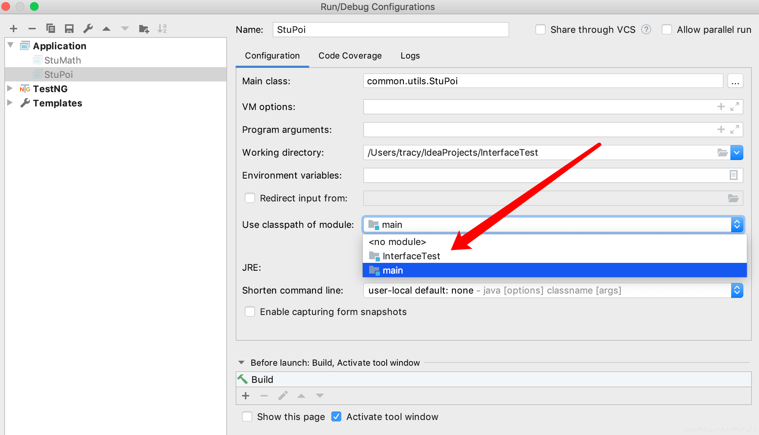Screen dimensions: 759x435
Task: Add a new run configuration
Action: (x=14, y=29)
